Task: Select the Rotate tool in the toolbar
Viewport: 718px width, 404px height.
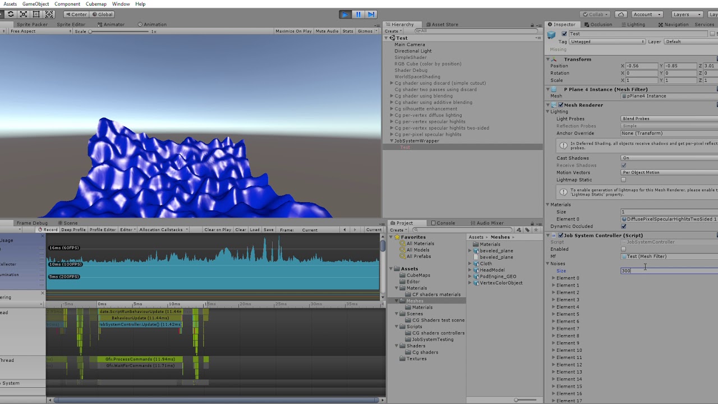Action: (11, 15)
